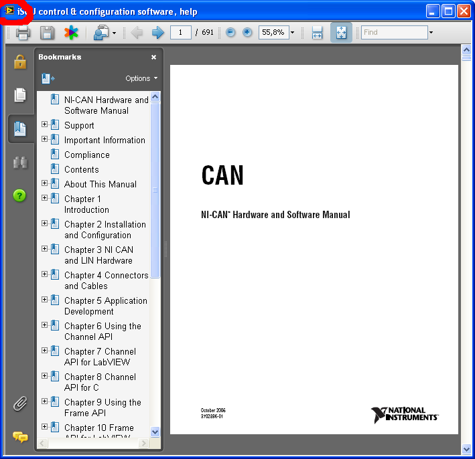Expand Chapter 1 Introduction bookmark
Image resolution: width=475 pixels, height=459 pixels.
(44, 198)
